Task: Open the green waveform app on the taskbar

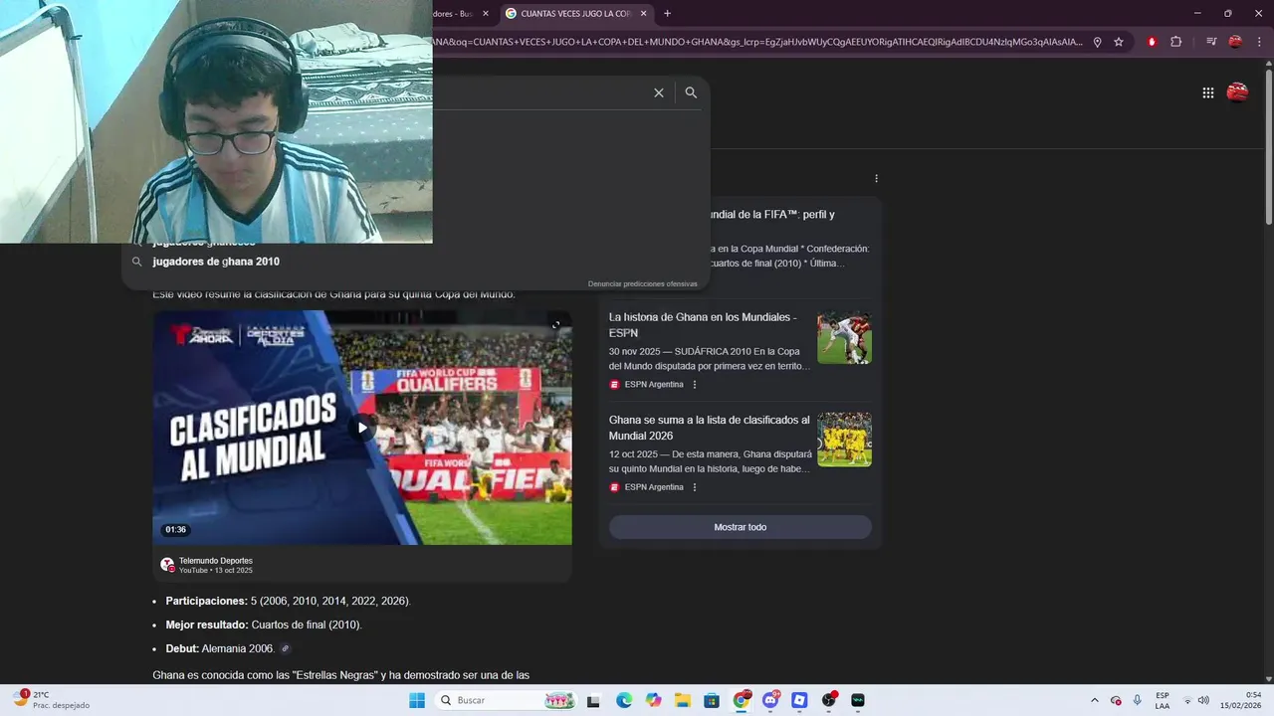Action: (x=858, y=700)
